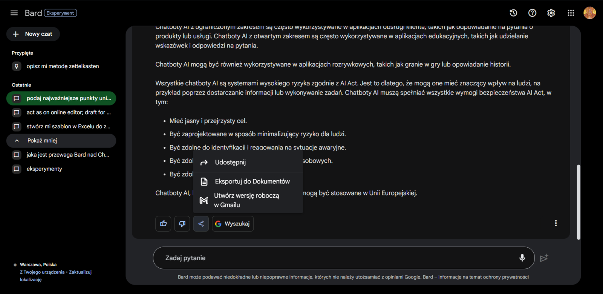
Task: Open the privacy information link
Action: click(x=476, y=277)
